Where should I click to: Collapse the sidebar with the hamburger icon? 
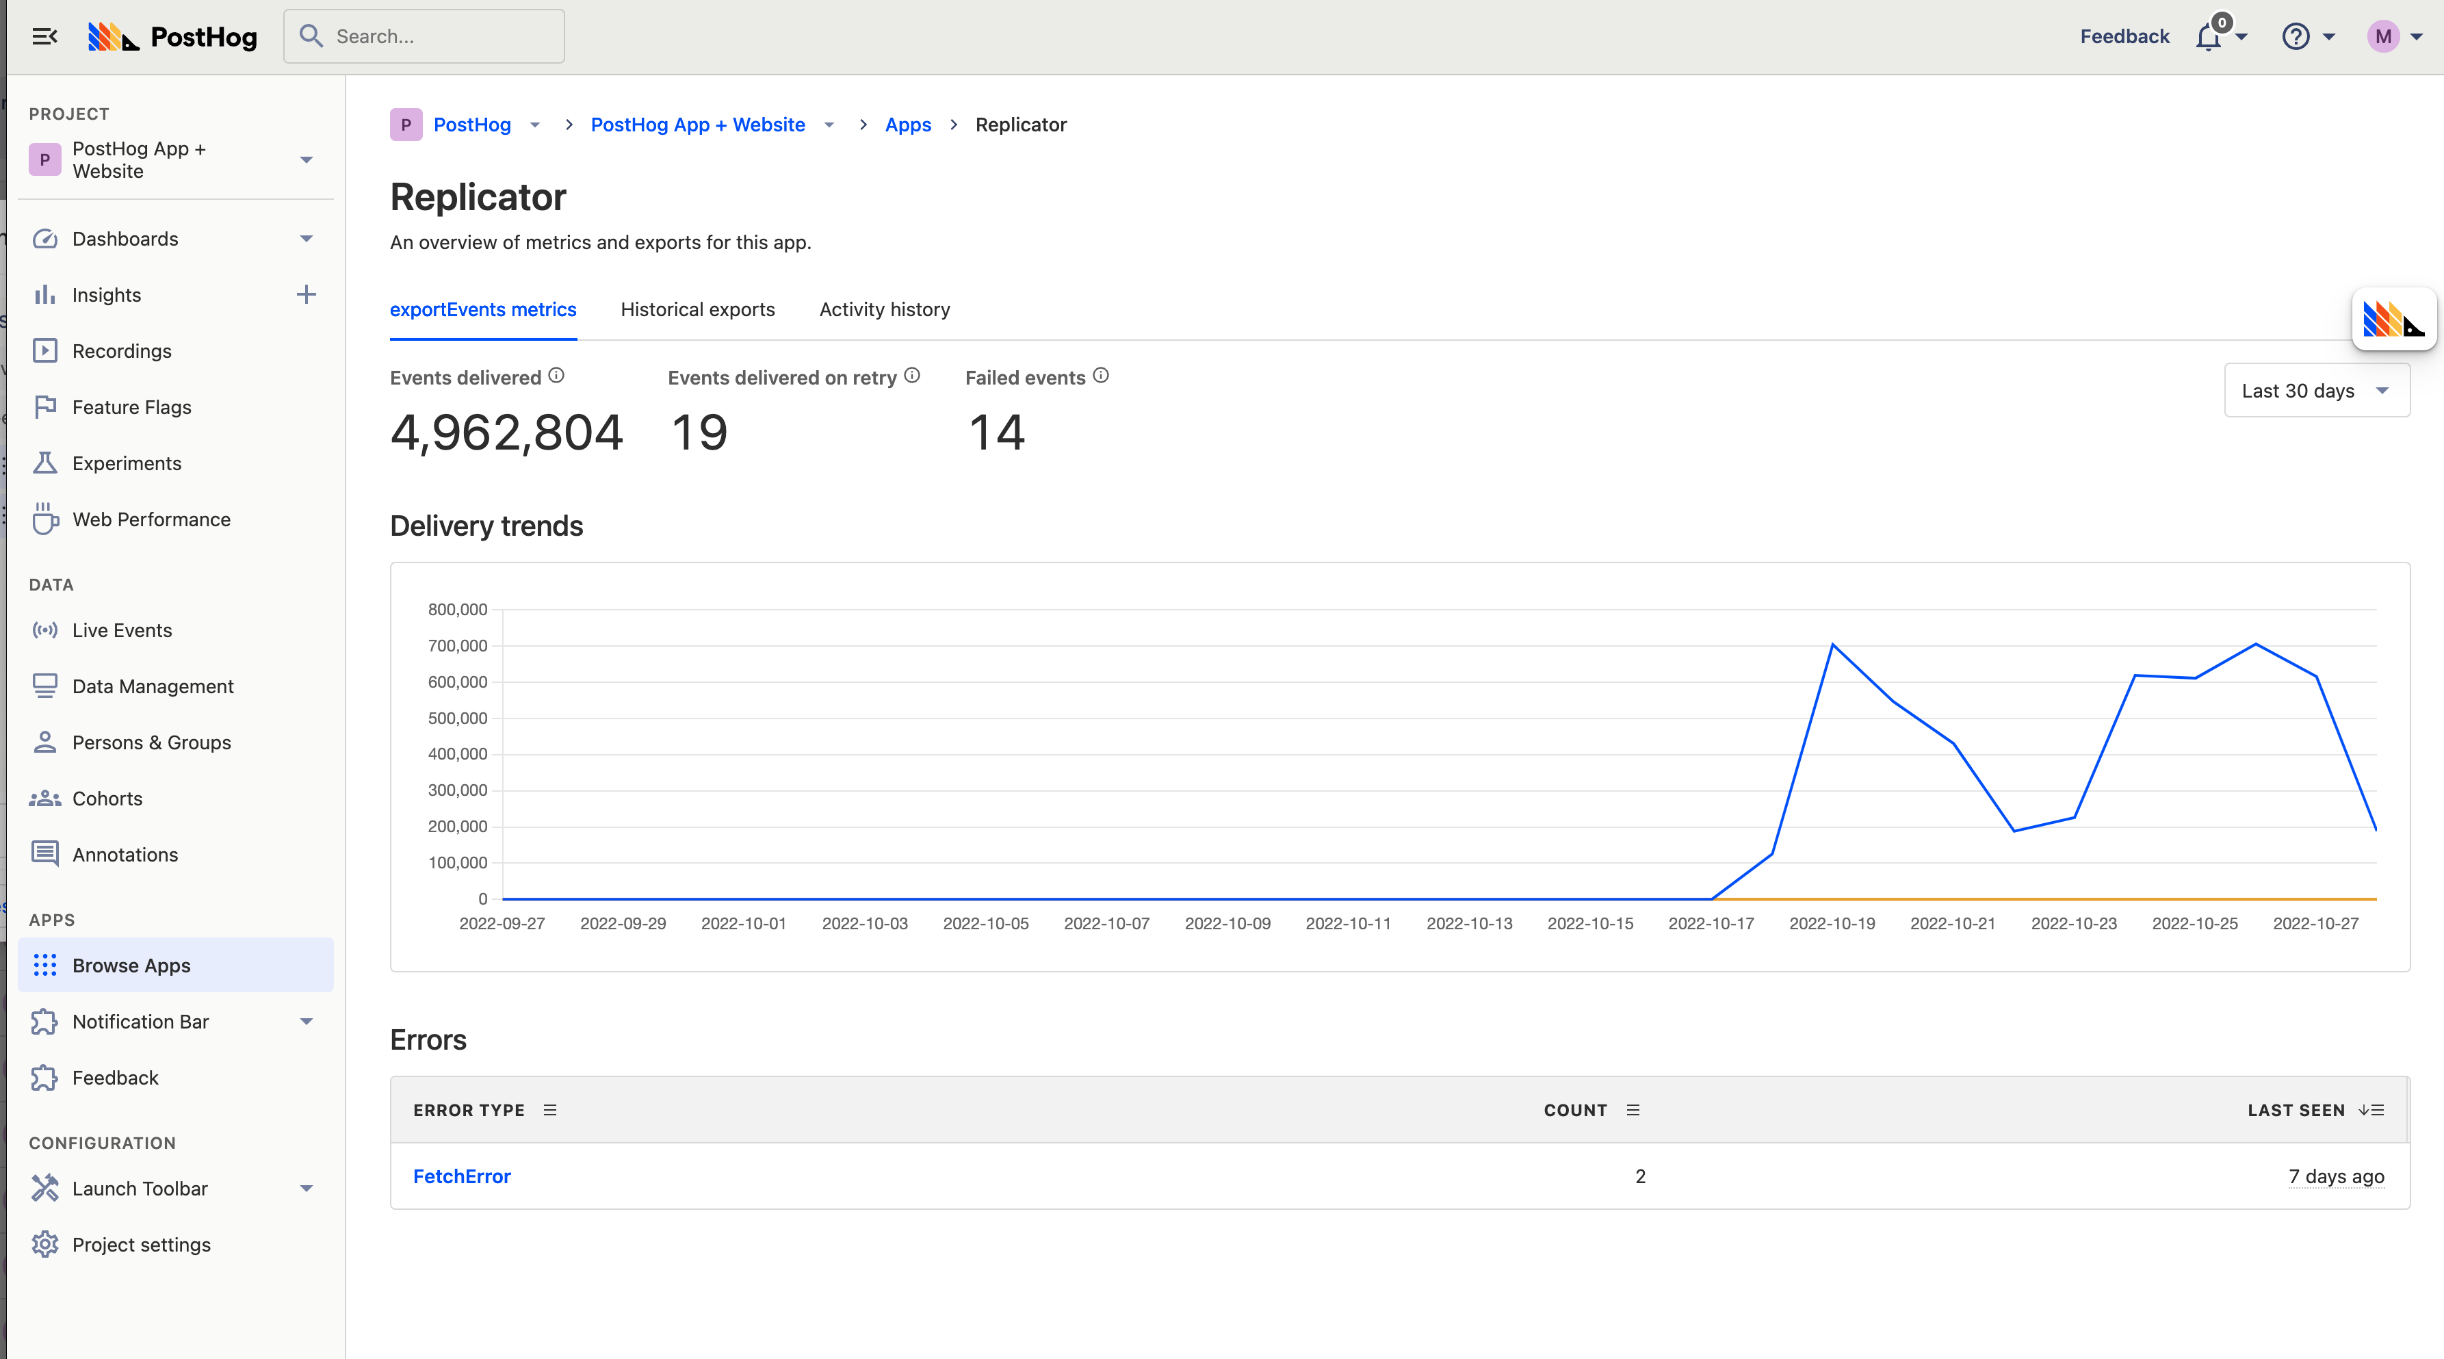pos(44,36)
